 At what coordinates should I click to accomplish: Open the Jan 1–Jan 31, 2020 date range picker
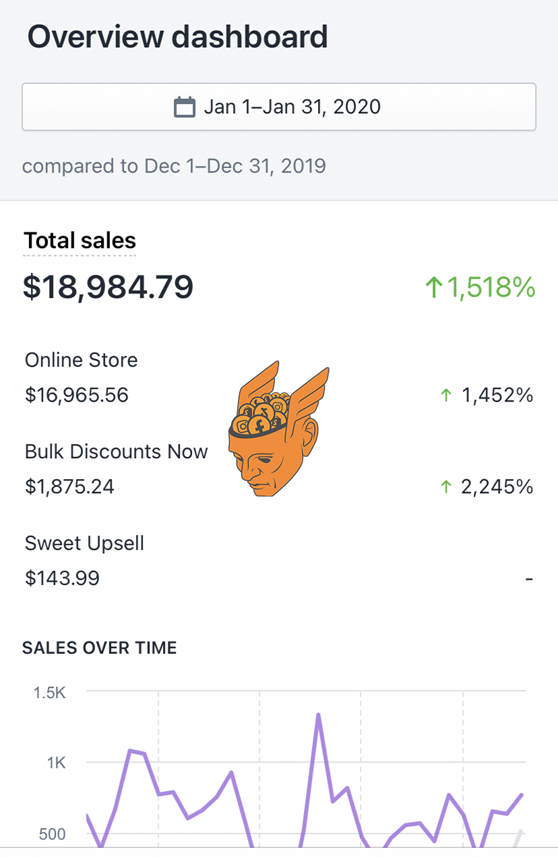(279, 106)
